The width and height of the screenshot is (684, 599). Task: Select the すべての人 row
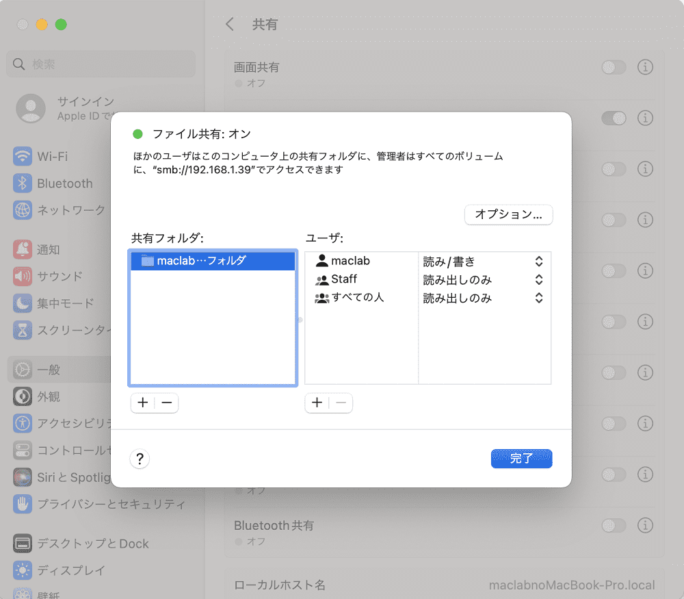pyautogui.click(x=362, y=297)
